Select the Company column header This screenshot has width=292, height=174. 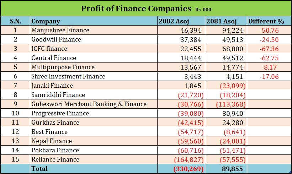[x=46, y=21]
